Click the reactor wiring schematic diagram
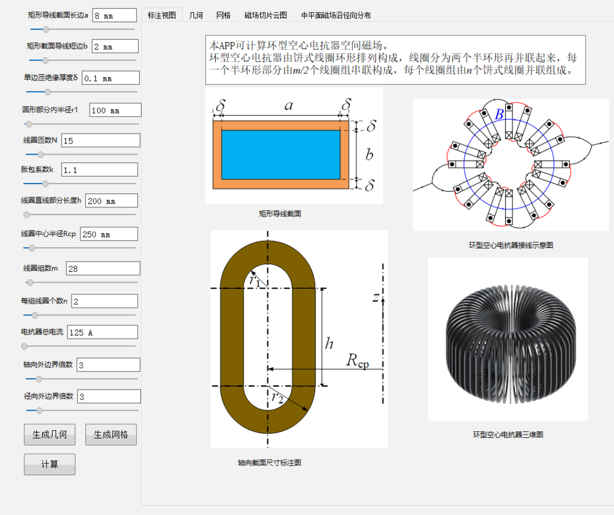 click(510, 164)
